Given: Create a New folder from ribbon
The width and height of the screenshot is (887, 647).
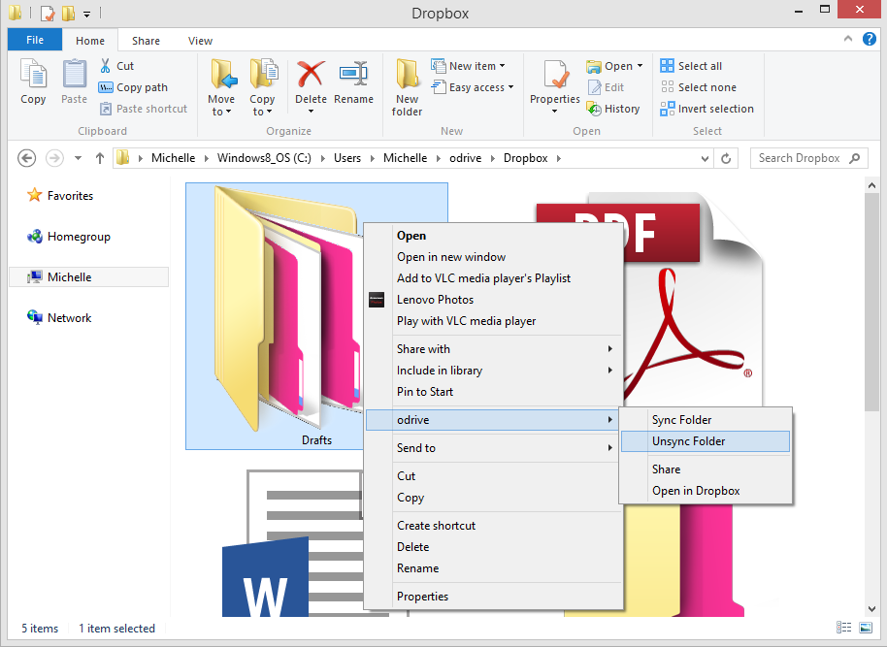Looking at the screenshot, I should pyautogui.click(x=407, y=87).
